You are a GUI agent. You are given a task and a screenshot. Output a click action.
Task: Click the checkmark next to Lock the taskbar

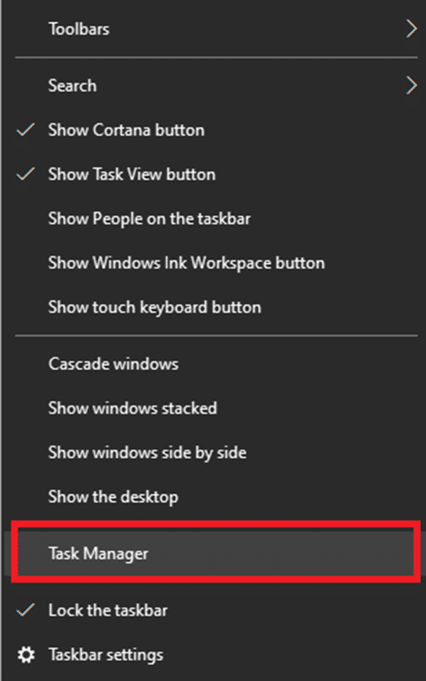click(x=25, y=610)
